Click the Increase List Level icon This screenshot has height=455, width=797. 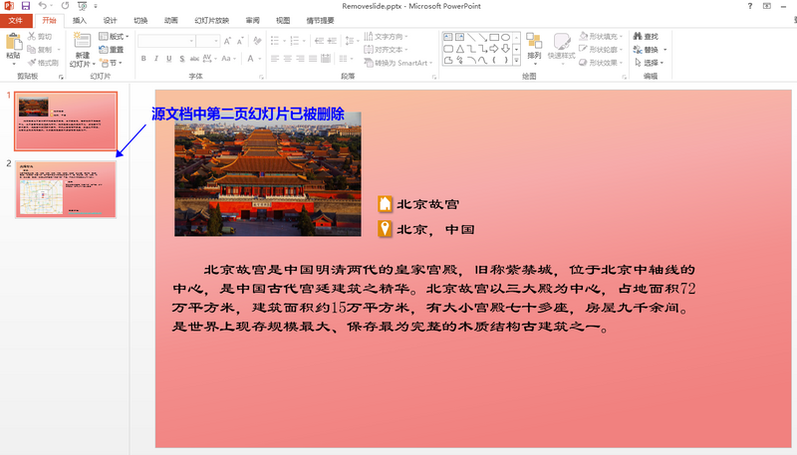coord(332,41)
